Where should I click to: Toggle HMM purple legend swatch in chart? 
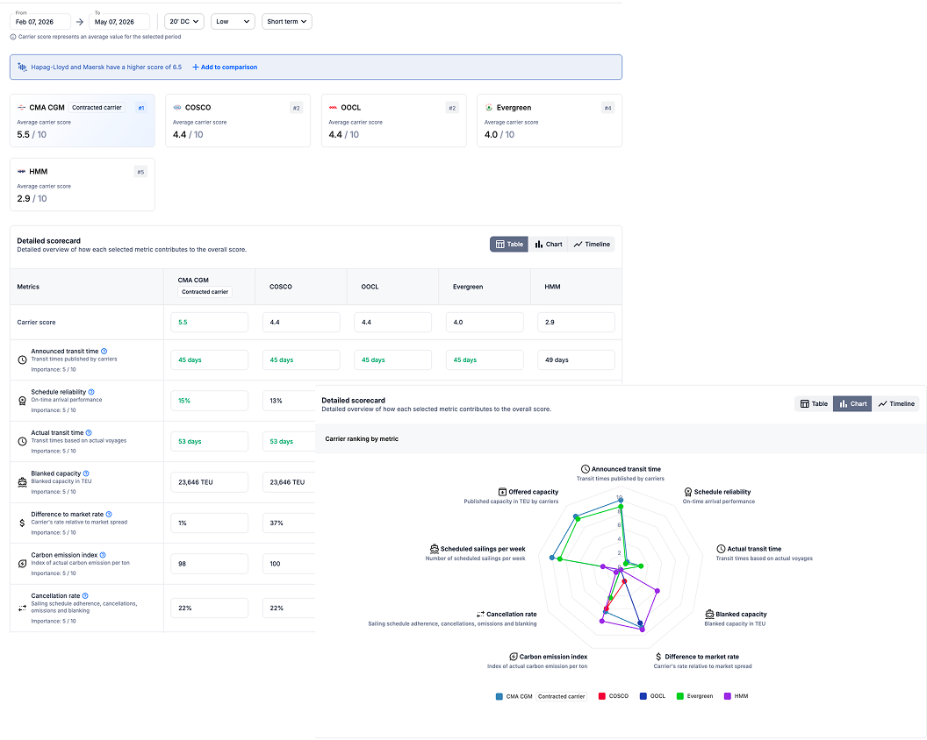coord(727,696)
